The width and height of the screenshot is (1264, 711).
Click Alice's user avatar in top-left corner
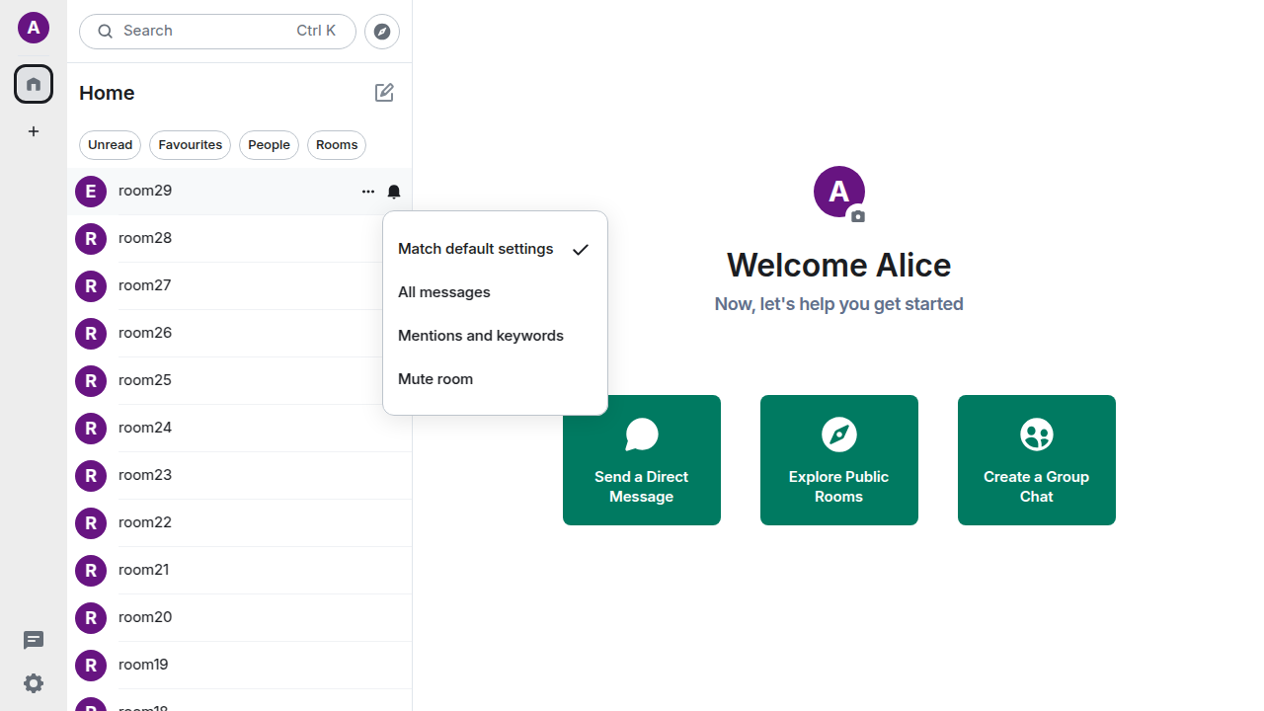[34, 28]
